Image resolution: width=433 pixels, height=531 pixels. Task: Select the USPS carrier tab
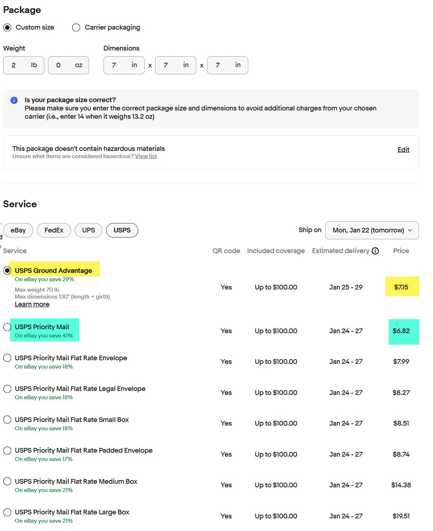click(122, 230)
